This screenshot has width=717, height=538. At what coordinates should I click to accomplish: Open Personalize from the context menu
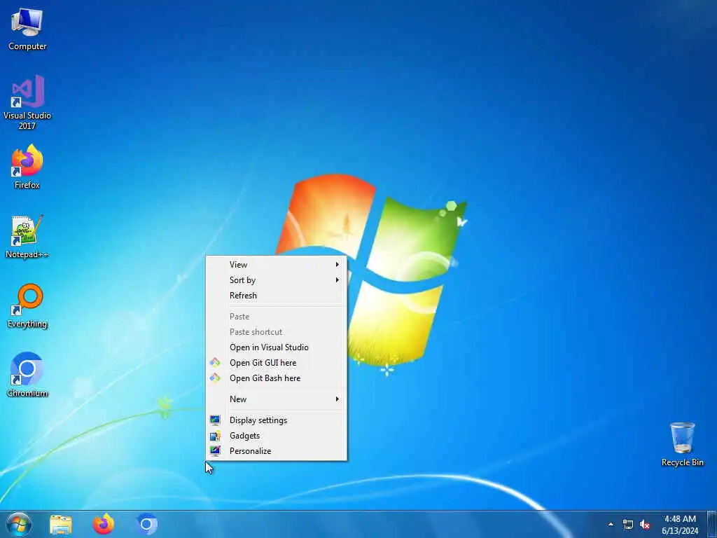point(276,451)
